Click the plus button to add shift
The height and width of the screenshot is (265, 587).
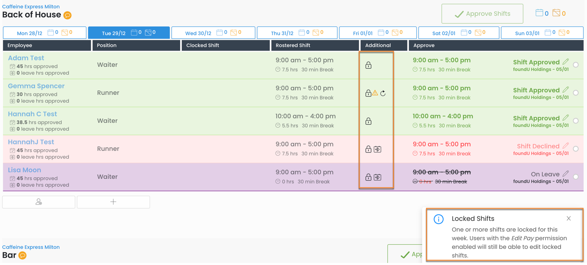click(x=113, y=202)
